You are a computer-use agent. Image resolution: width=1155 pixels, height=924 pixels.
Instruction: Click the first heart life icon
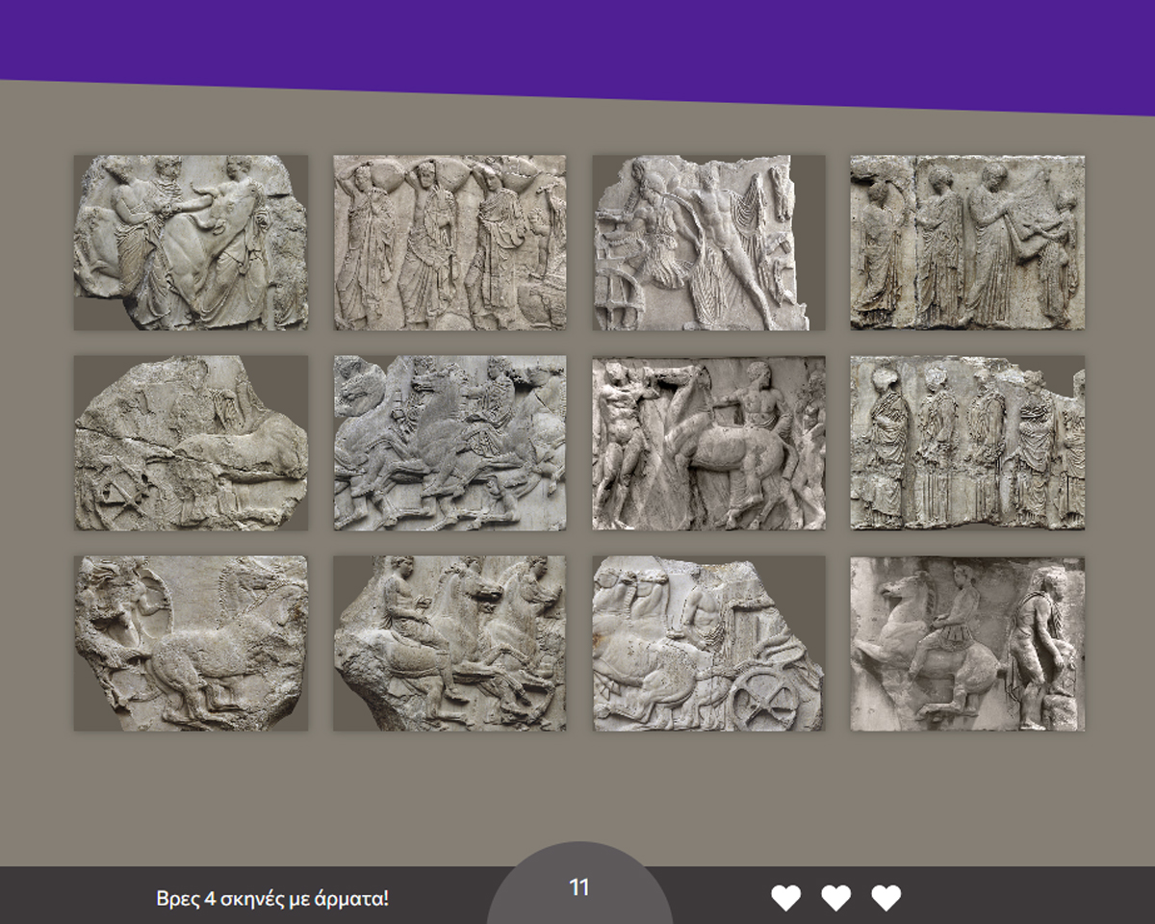[785, 897]
